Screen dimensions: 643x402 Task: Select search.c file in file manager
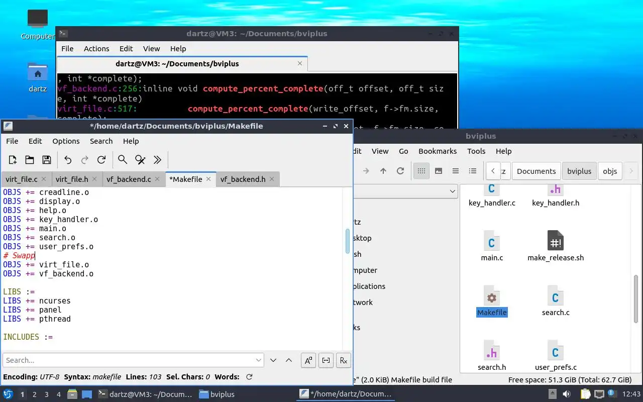coord(556,301)
